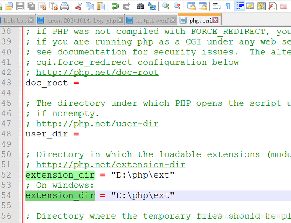This screenshot has width=291, height=223.
Task: Open the Replace dialog icon
Action: tap(152, 6)
